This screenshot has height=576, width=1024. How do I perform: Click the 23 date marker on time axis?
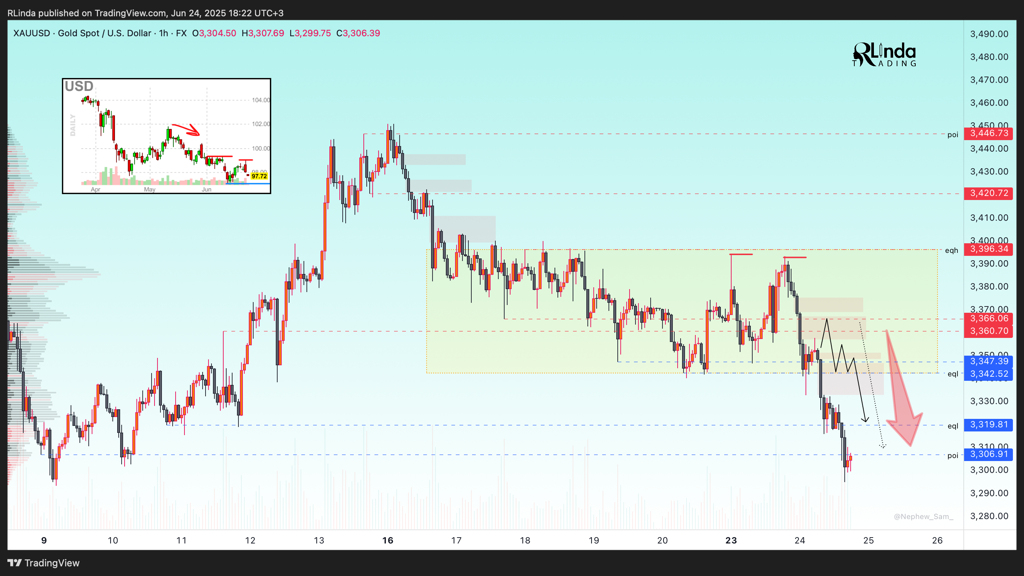point(731,541)
